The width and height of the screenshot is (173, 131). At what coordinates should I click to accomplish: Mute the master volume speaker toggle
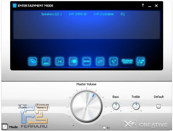[x=104, y=128]
